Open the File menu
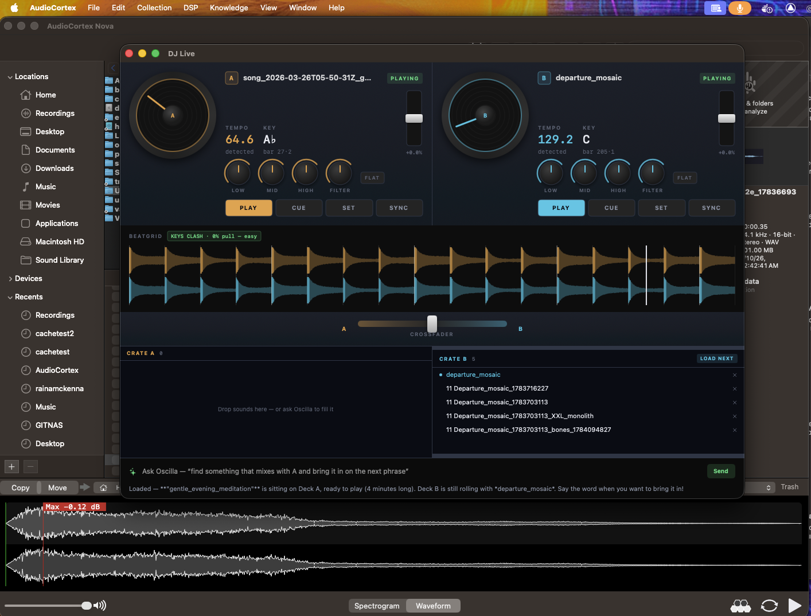 coord(93,7)
